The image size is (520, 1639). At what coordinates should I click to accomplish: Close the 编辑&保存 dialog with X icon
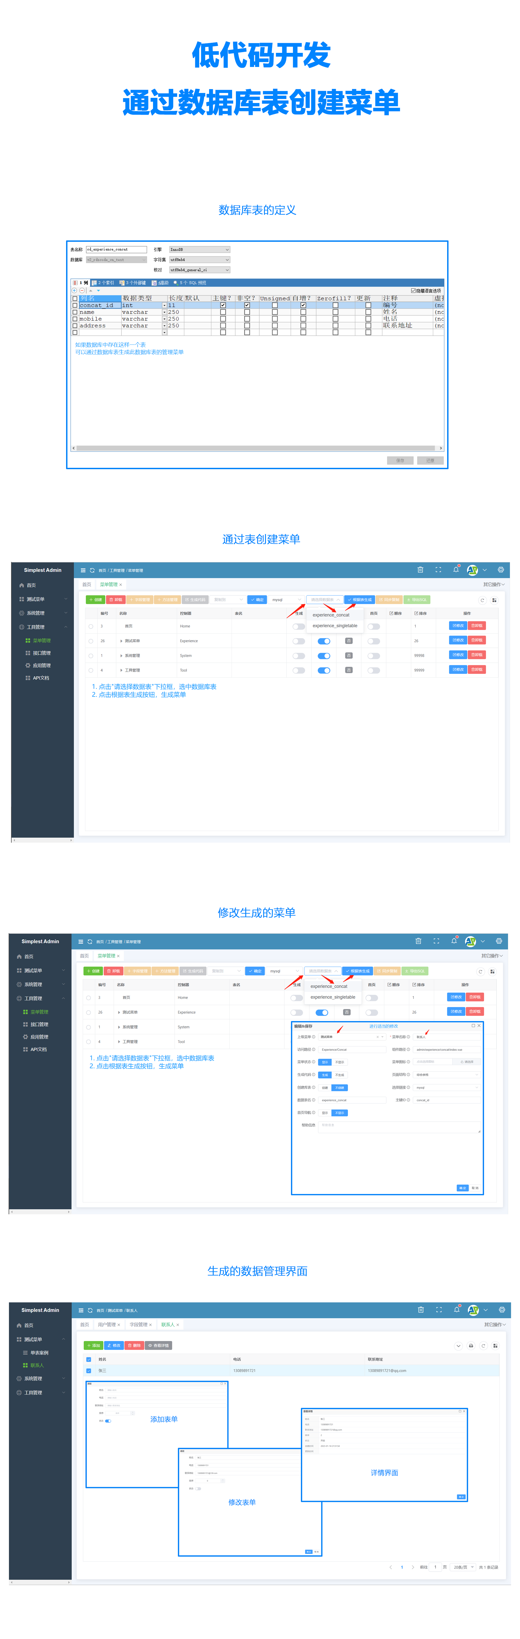point(479,1026)
